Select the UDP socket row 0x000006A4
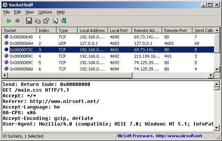This screenshot has height=141, width=222. [x=108, y=43]
